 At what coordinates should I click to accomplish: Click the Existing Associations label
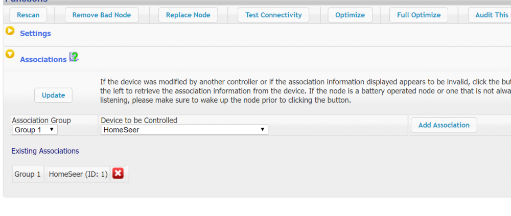(x=45, y=151)
